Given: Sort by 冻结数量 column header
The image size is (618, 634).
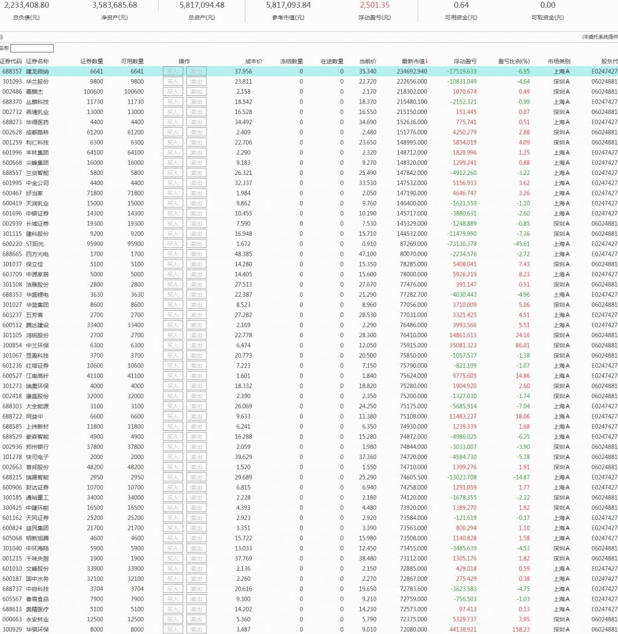Looking at the screenshot, I should pos(291,62).
